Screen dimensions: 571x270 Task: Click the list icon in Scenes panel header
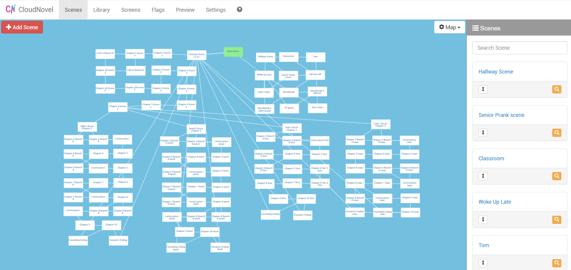click(x=476, y=28)
